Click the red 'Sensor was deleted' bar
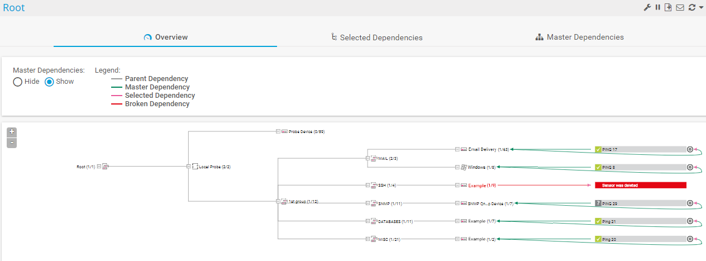Image resolution: width=706 pixels, height=261 pixels. [640, 185]
